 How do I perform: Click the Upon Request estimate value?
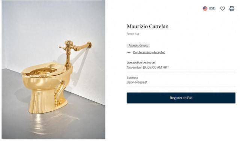click(x=137, y=82)
